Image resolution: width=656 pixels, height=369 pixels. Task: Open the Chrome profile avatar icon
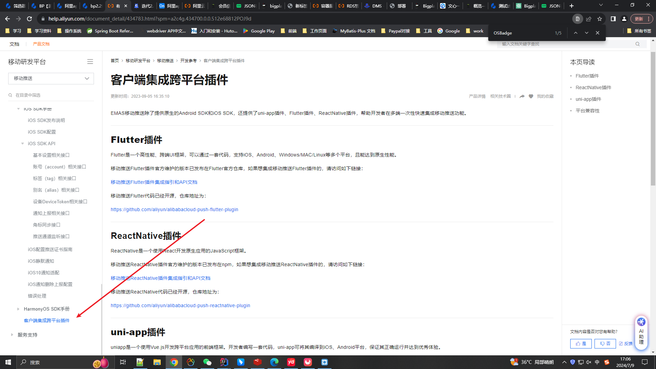[x=624, y=19]
